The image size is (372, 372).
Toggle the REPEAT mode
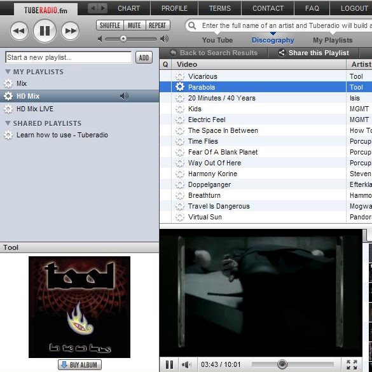click(158, 25)
